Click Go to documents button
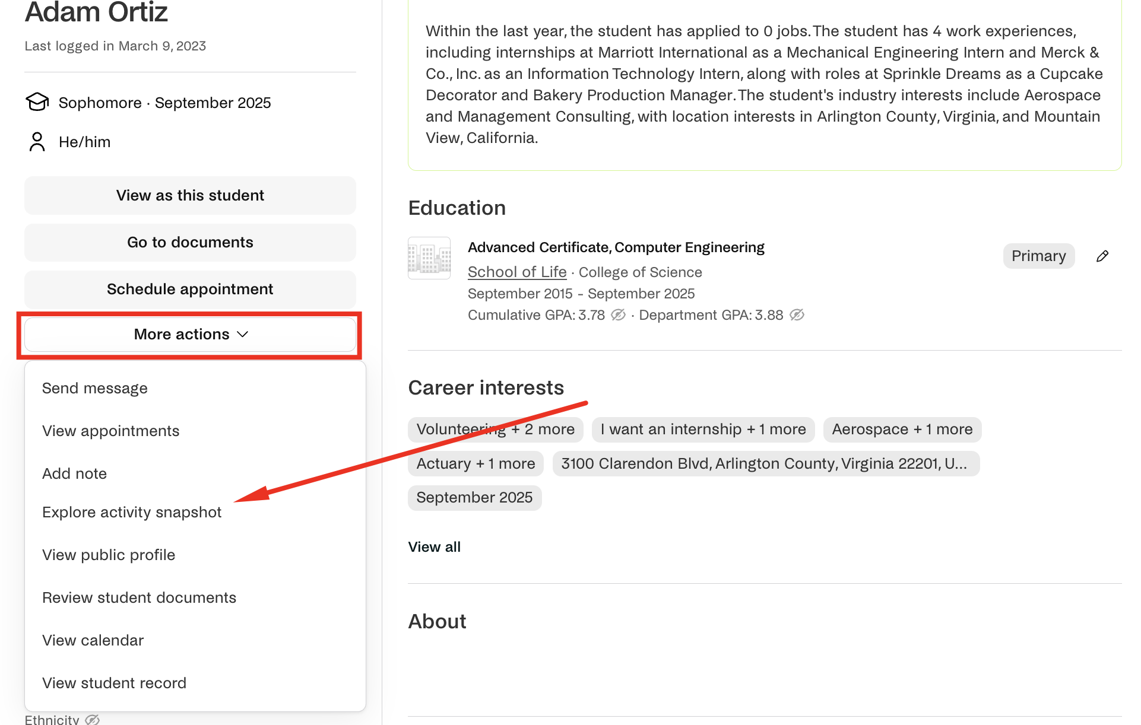1141x725 pixels. (x=190, y=242)
